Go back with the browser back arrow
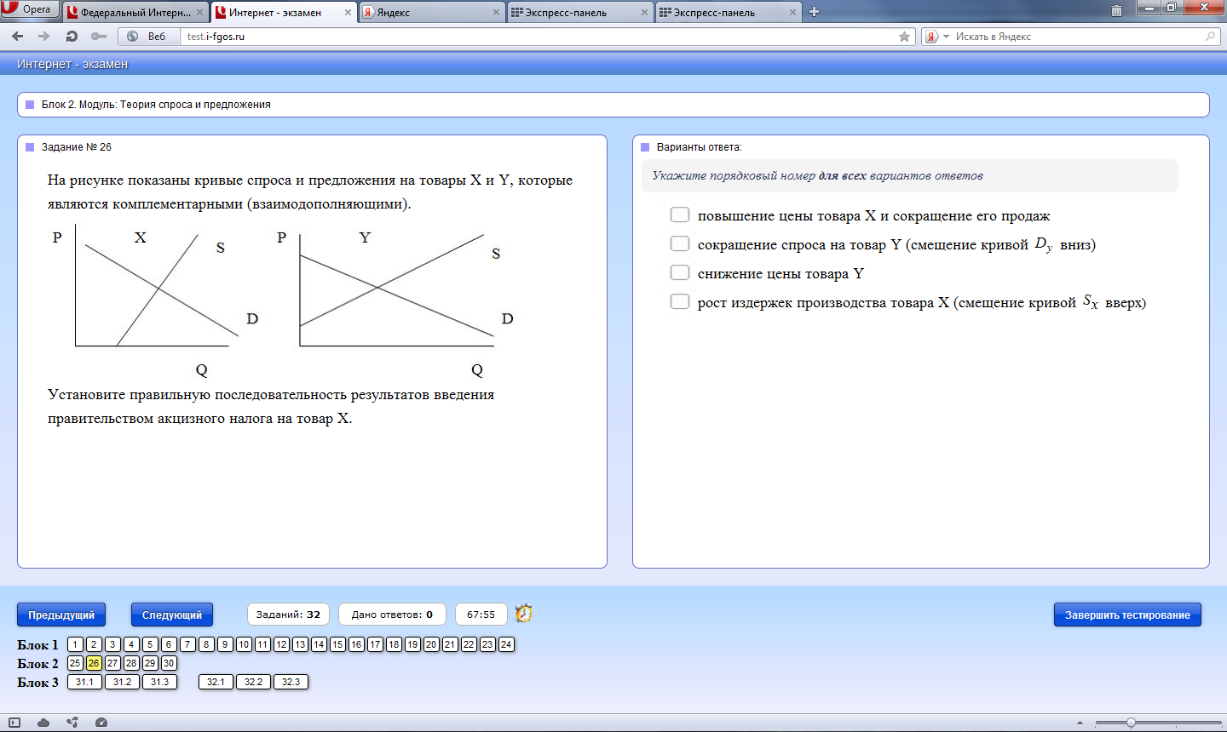 click(x=17, y=37)
